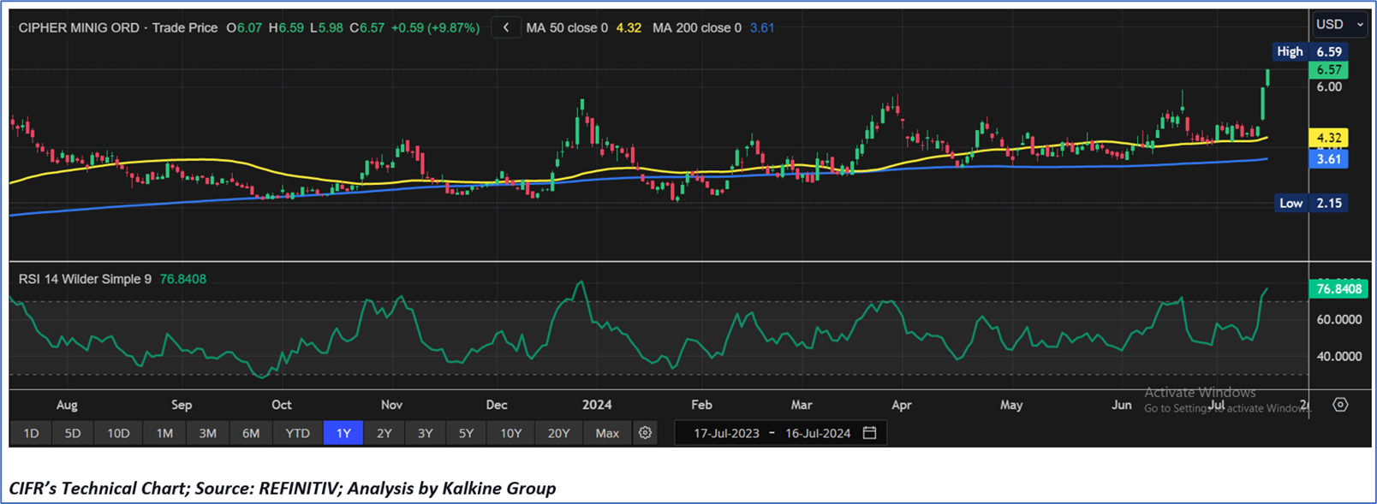
Task: Click the MA 50 close indicator label
Action: [567, 27]
